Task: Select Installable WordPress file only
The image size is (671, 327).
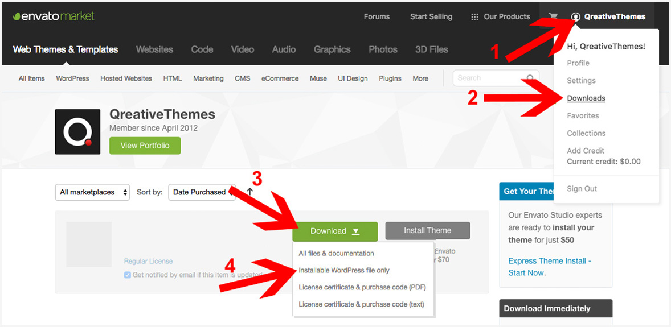Action: click(x=344, y=270)
